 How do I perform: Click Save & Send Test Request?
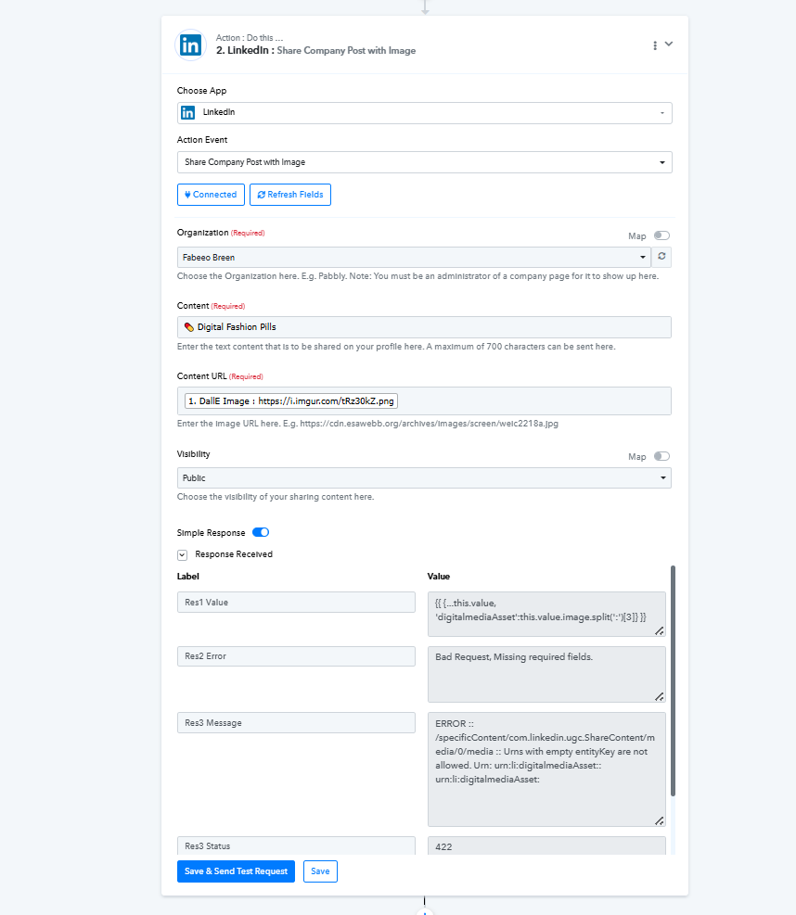coord(236,871)
